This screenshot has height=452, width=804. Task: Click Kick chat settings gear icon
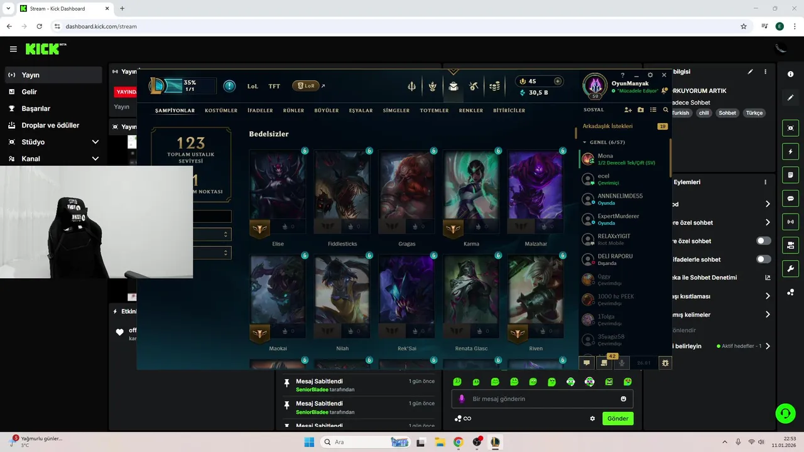[x=592, y=419]
